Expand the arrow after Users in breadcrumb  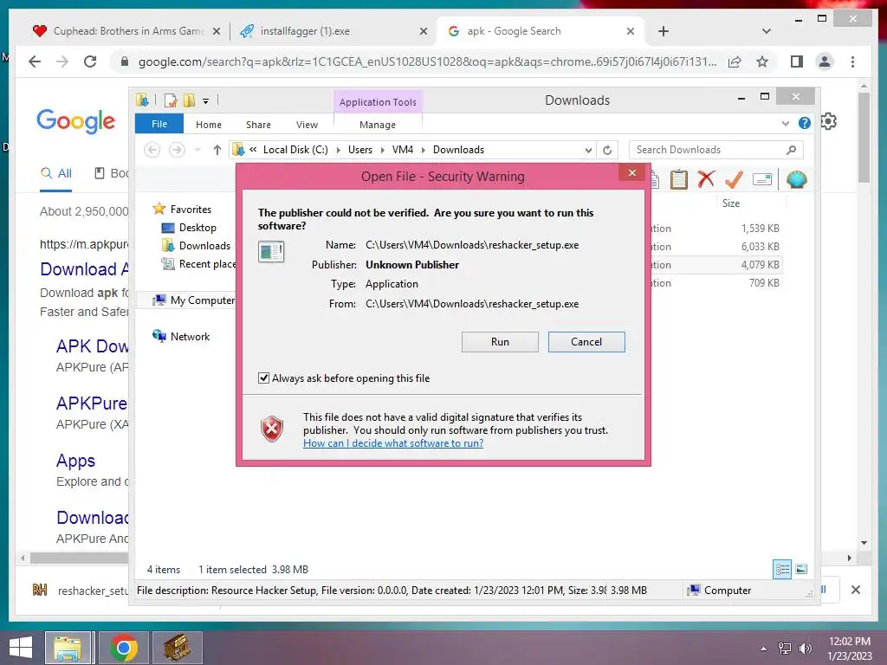click(382, 150)
